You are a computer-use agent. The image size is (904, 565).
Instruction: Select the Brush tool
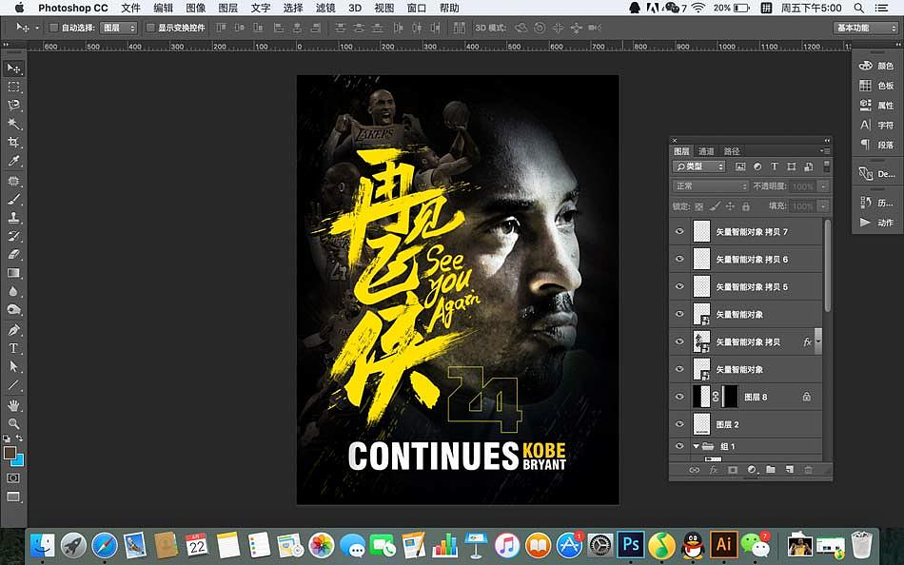click(14, 199)
